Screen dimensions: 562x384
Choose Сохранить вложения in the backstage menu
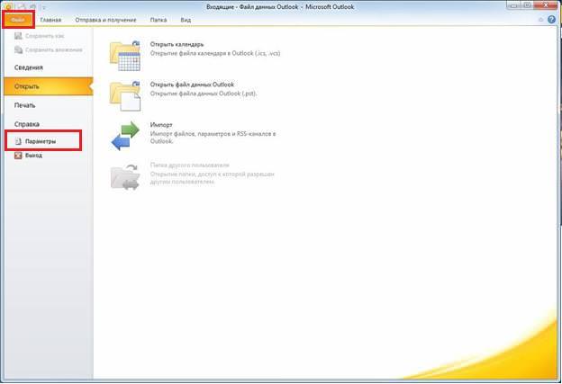coord(49,49)
